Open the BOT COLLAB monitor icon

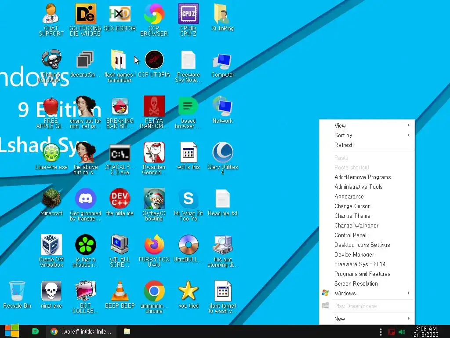86,298
